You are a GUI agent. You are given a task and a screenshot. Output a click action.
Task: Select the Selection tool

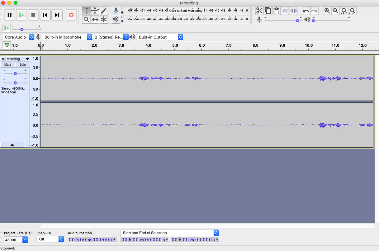click(x=87, y=11)
